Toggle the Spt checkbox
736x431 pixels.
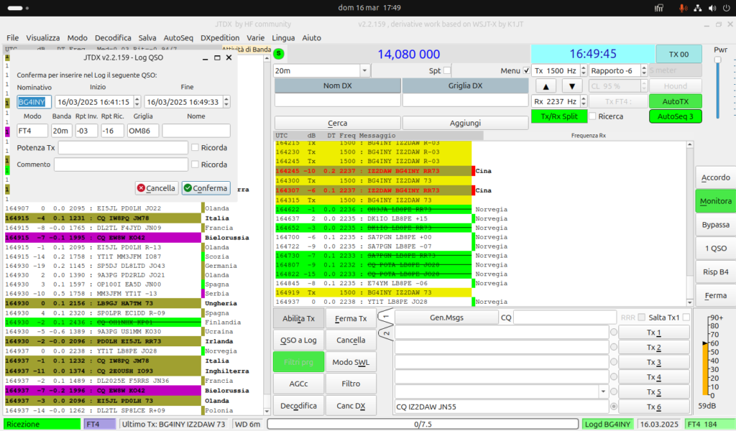tap(447, 70)
